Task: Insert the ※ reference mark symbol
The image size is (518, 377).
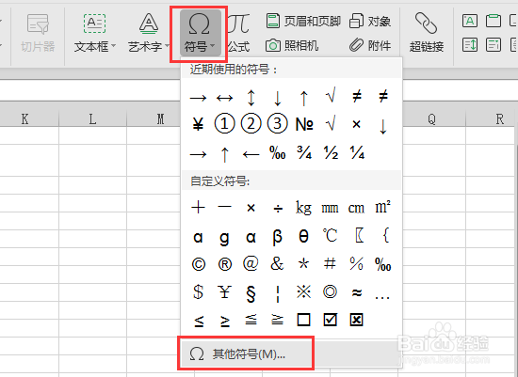Action: (303, 291)
